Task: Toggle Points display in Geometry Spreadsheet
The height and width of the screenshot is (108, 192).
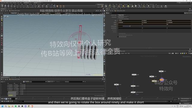Action: [24, 82]
